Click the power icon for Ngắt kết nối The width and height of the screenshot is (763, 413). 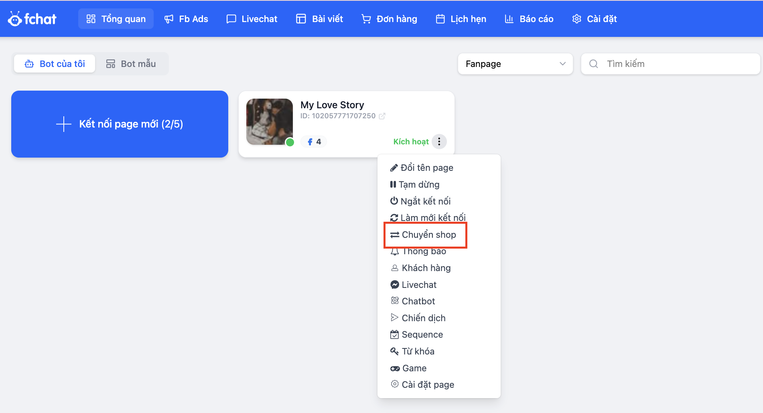click(394, 201)
